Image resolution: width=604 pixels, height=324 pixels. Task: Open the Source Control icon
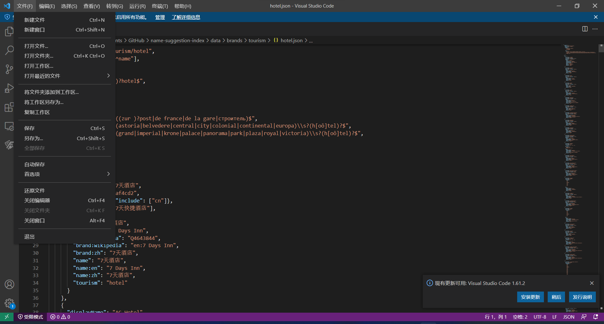9,69
